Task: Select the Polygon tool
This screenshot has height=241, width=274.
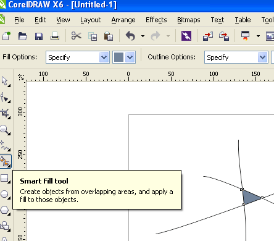Action: [5, 210]
